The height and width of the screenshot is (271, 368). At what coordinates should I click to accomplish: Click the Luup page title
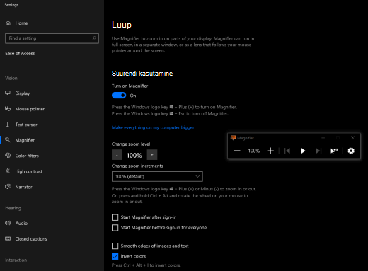tap(122, 25)
